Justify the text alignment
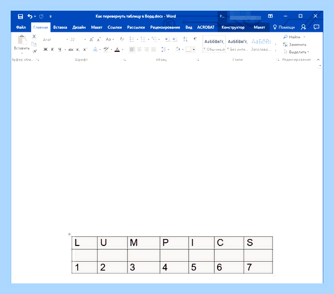The width and height of the screenshot is (334, 294). coord(154,50)
